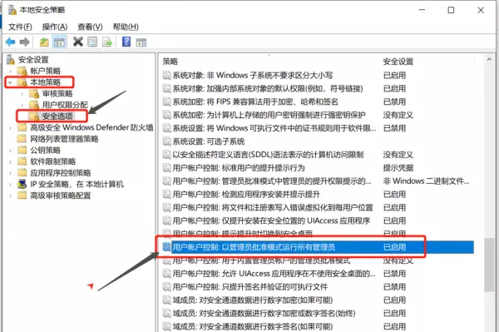Click policy icon of 用户帐户控制: 检测应用程序安装并提示提升
Image resolution: width=499 pixels, height=332 pixels.
[x=166, y=194]
